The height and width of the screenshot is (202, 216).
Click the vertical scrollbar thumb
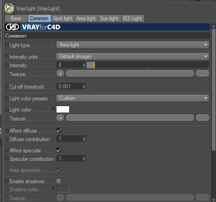(x=214, y=90)
